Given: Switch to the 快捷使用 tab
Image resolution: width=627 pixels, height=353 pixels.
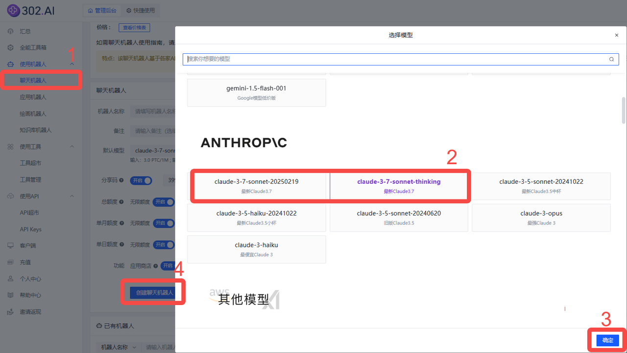Looking at the screenshot, I should [140, 10].
